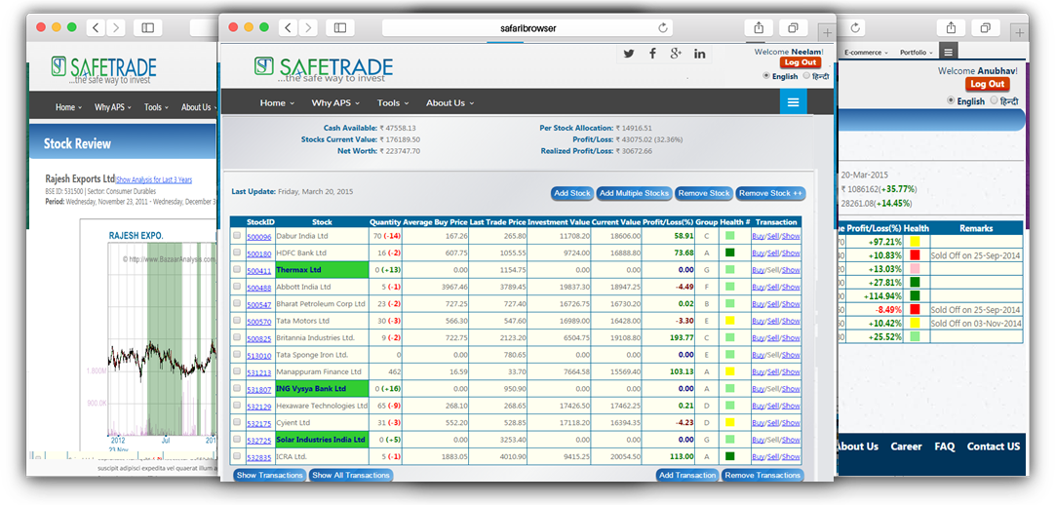The height and width of the screenshot is (505, 1055).
Task: Check the Tata Motors Ltd row checkbox
Action: point(237,321)
